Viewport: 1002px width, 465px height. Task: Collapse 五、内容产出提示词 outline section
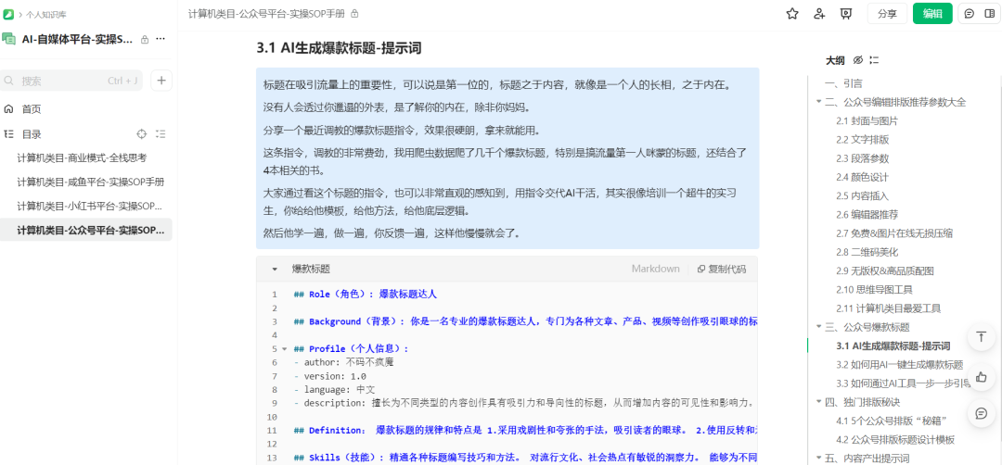click(818, 458)
